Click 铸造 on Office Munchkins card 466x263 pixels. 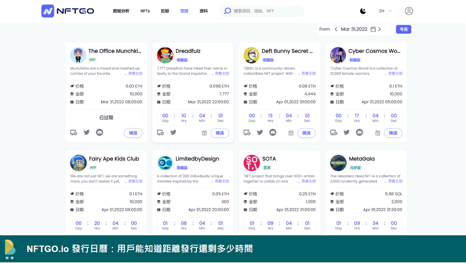coord(133,133)
